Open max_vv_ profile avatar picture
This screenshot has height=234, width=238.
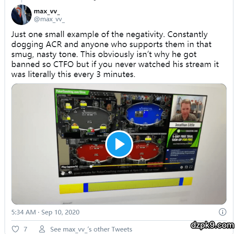(21, 15)
